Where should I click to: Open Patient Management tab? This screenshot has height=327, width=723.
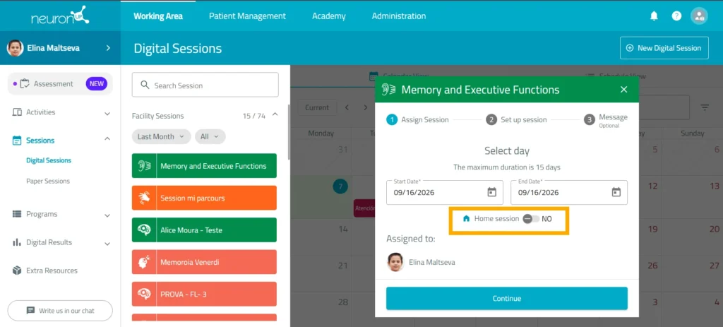(x=247, y=16)
